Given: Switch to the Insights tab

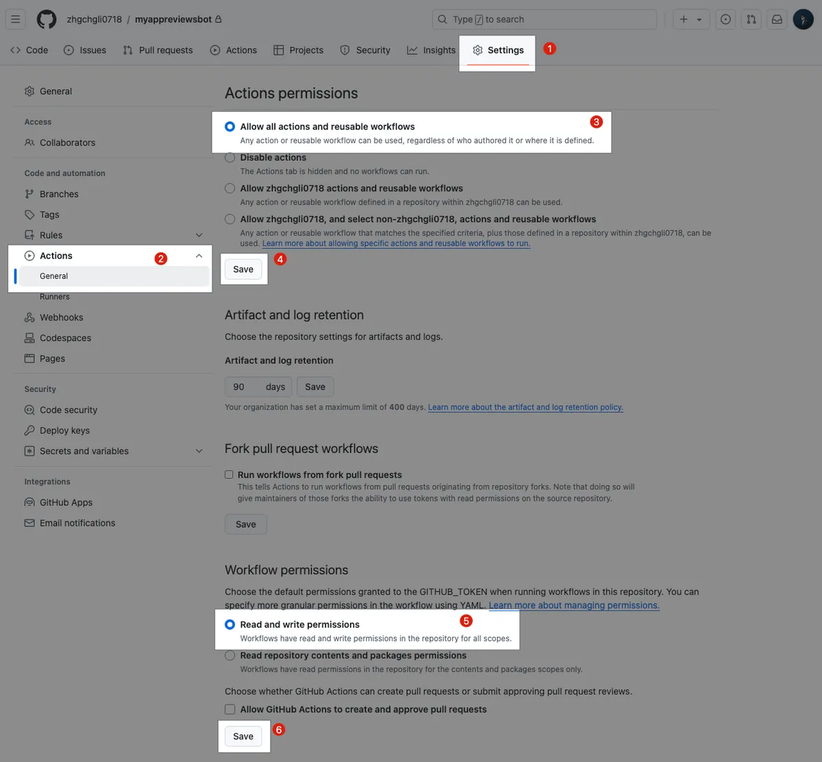Looking at the screenshot, I should 431,50.
